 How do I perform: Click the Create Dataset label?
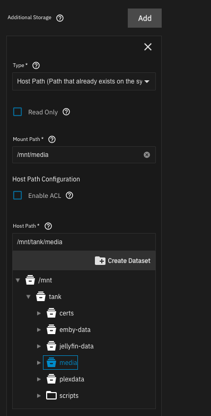(x=129, y=261)
